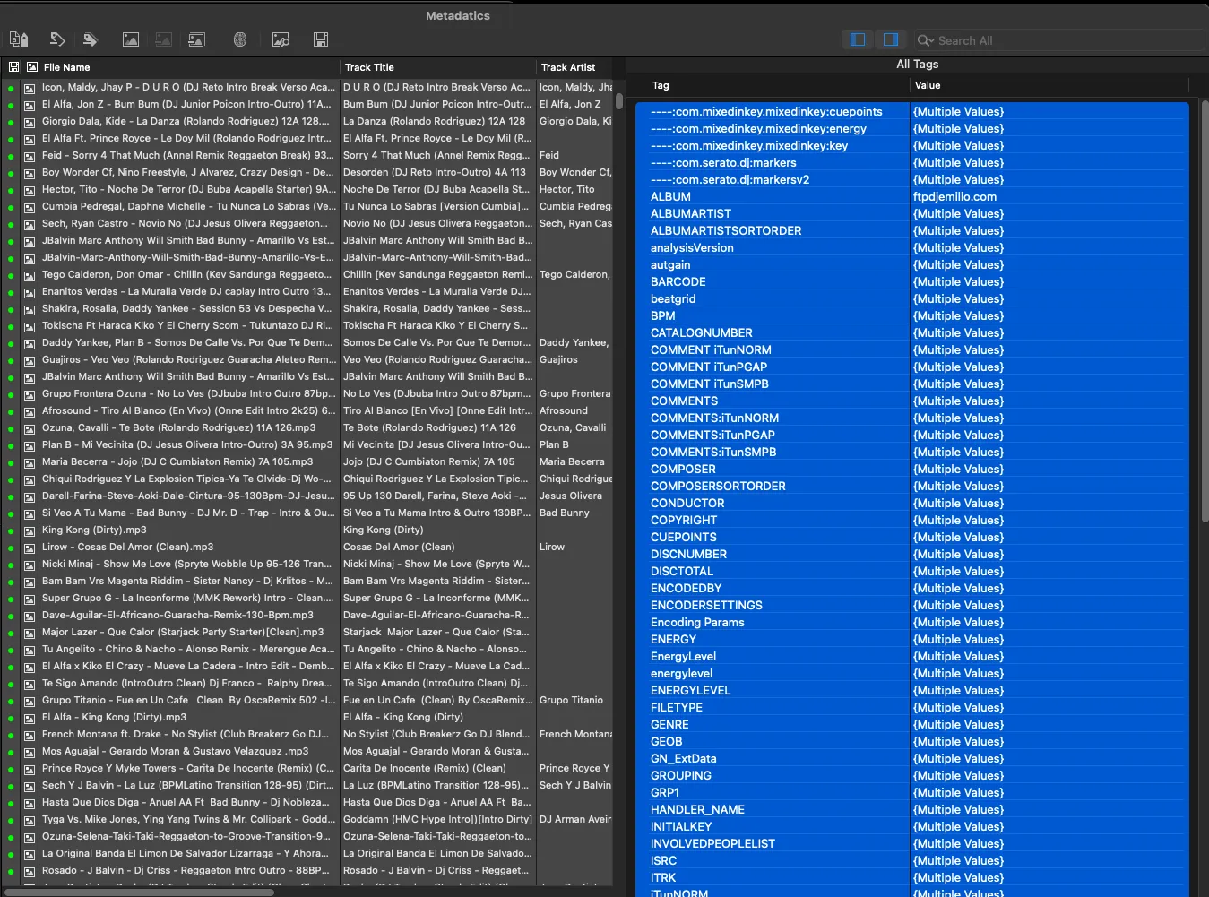Viewport: 1209px width, 897px height.
Task: Click the artwork search magnifier toolbar icon
Action: (281, 39)
